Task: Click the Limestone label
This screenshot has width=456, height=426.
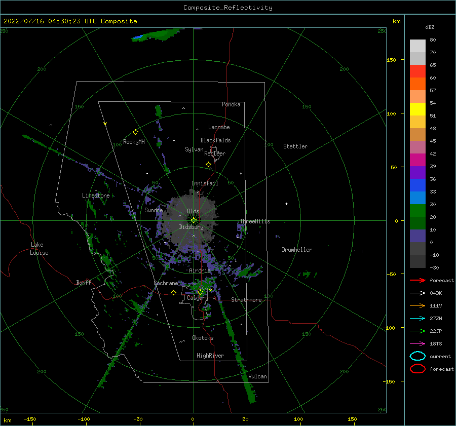Action: tap(96, 196)
